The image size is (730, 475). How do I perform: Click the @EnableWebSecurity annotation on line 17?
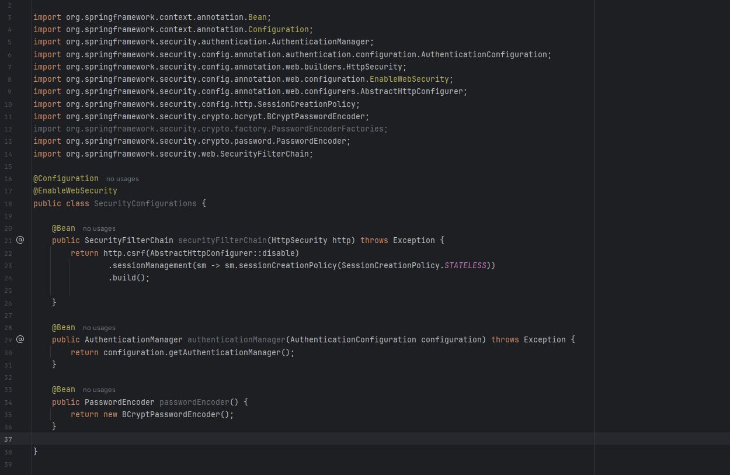[x=75, y=190]
